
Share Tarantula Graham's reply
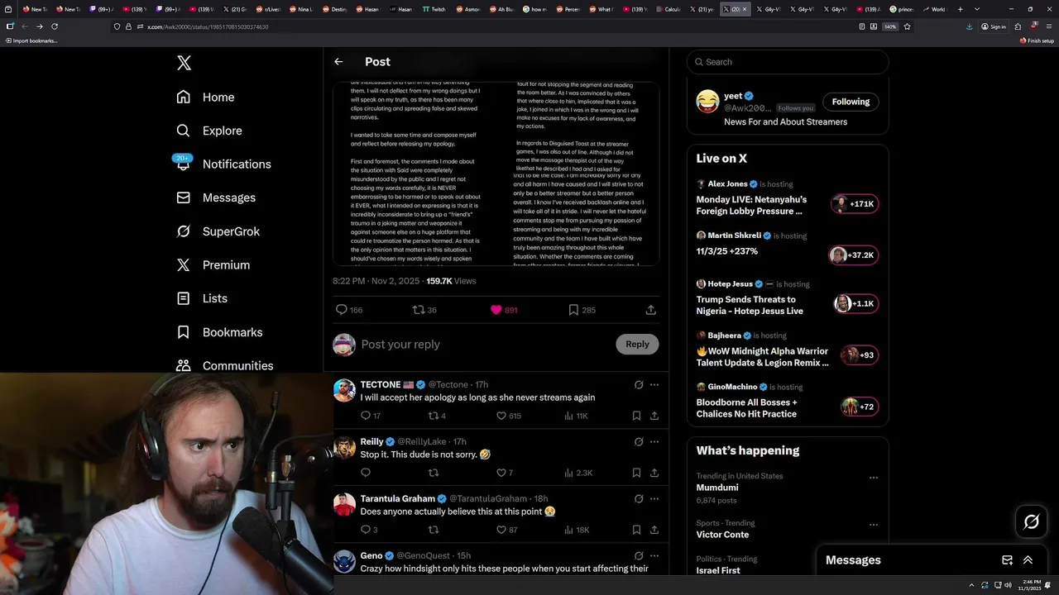click(654, 530)
